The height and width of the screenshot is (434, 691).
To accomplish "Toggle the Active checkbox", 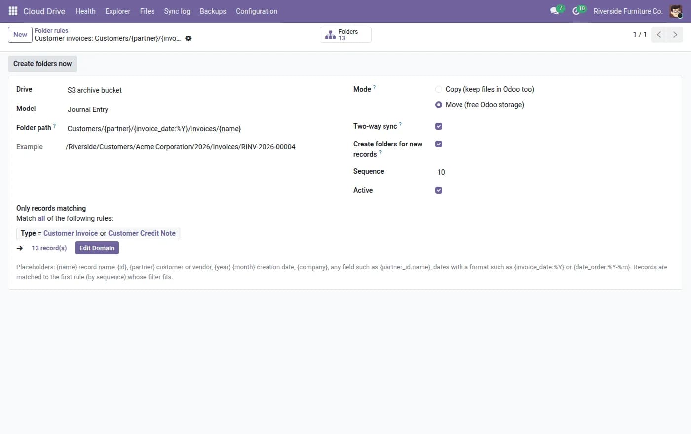I will point(439,190).
